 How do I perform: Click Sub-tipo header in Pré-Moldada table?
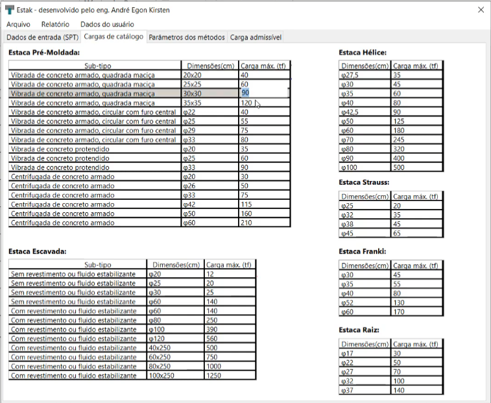pos(95,66)
